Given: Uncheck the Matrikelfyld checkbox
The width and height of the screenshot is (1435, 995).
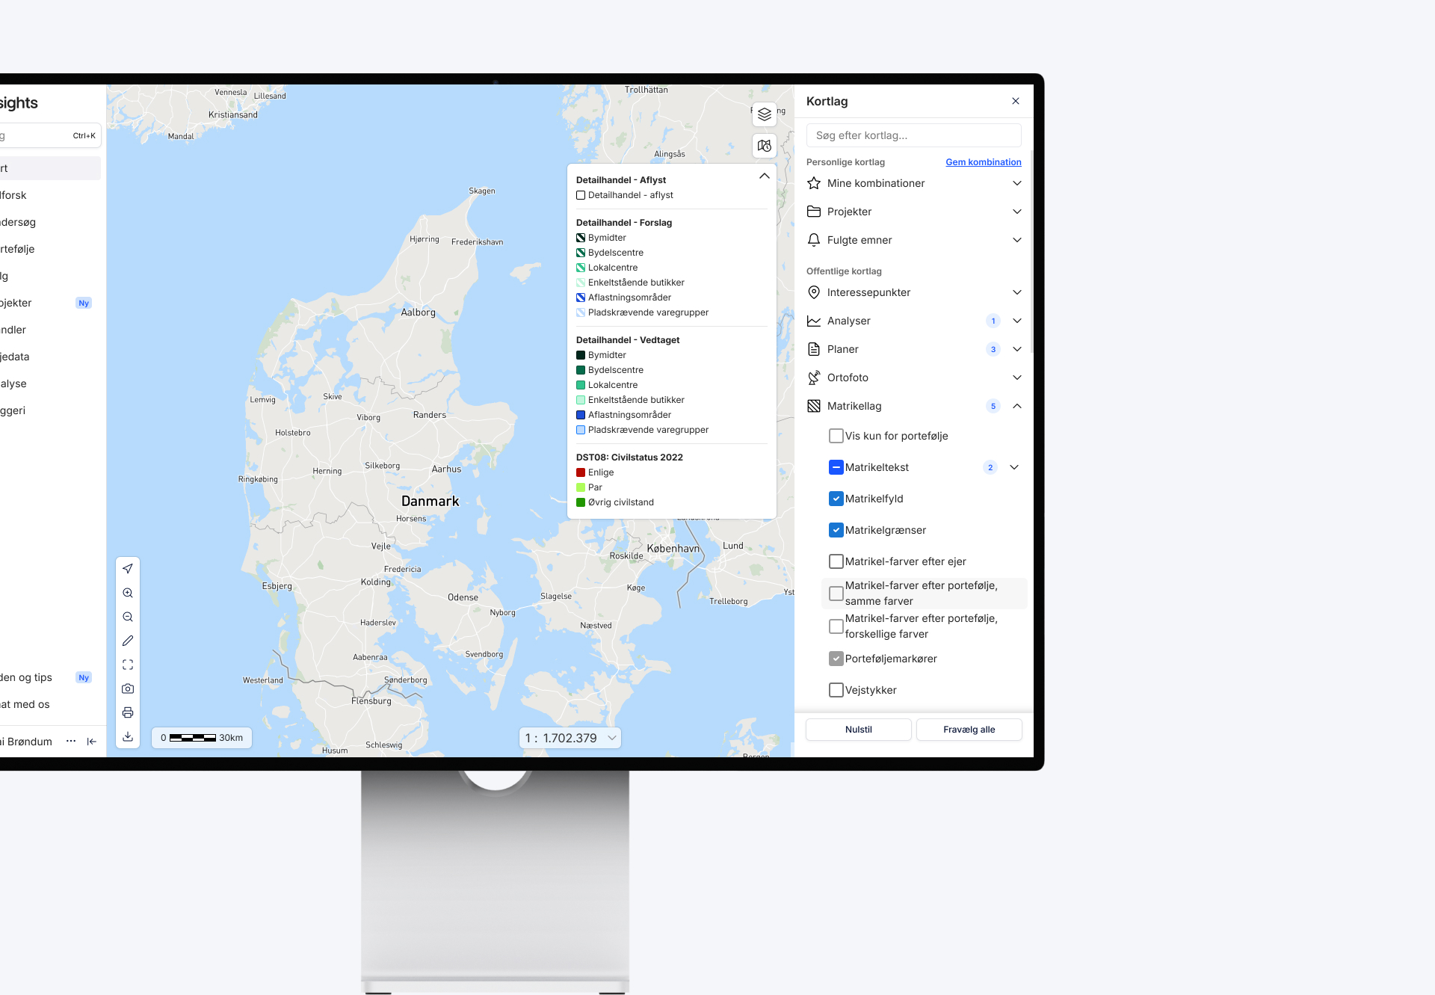Looking at the screenshot, I should (x=836, y=499).
